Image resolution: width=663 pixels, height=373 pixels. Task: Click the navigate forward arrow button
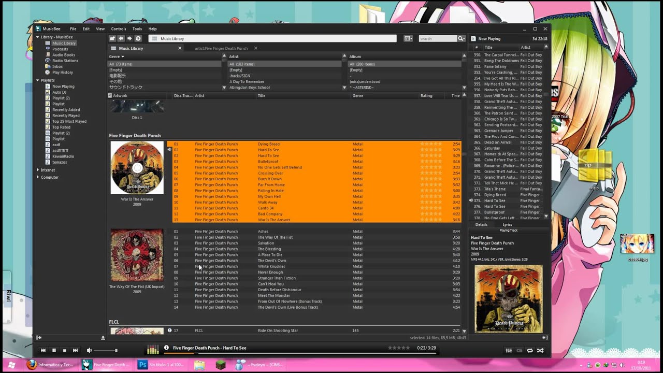tap(129, 38)
